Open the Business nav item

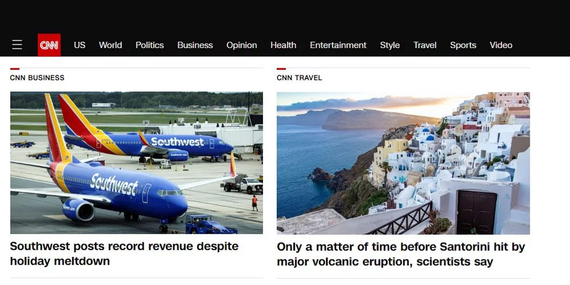pos(195,45)
